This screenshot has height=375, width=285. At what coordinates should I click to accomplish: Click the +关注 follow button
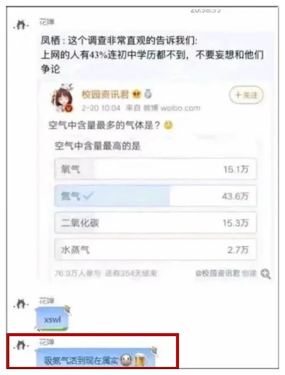246,95
